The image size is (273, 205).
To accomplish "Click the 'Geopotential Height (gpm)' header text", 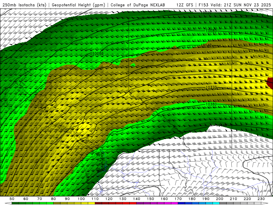I will (x=78, y=5).
